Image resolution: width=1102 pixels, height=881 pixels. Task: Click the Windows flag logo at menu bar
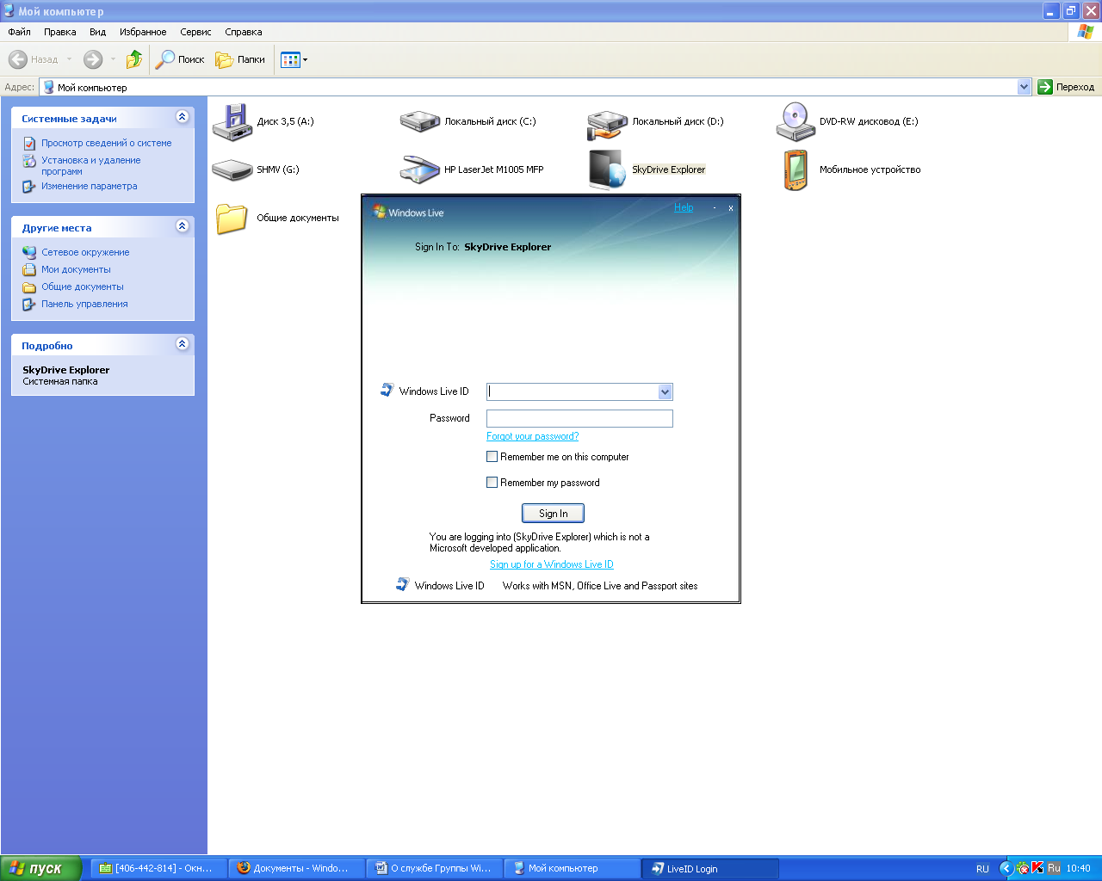coord(1085,32)
